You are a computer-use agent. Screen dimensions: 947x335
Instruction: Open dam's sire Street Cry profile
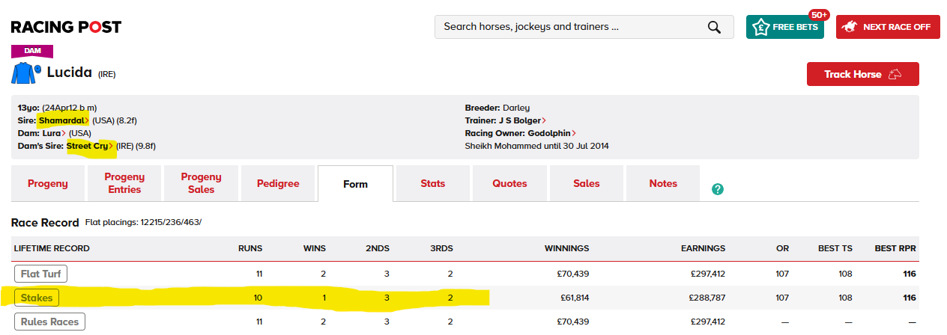[90, 146]
